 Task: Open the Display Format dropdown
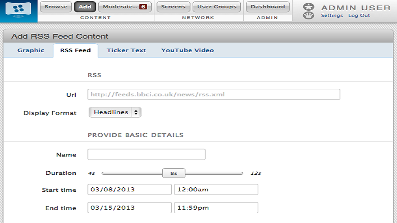pos(115,112)
